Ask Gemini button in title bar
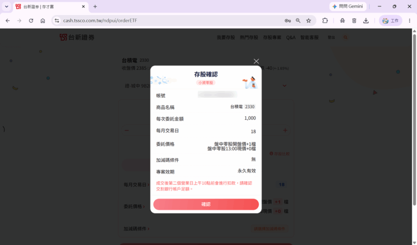The image size is (417, 245). click(x=348, y=7)
